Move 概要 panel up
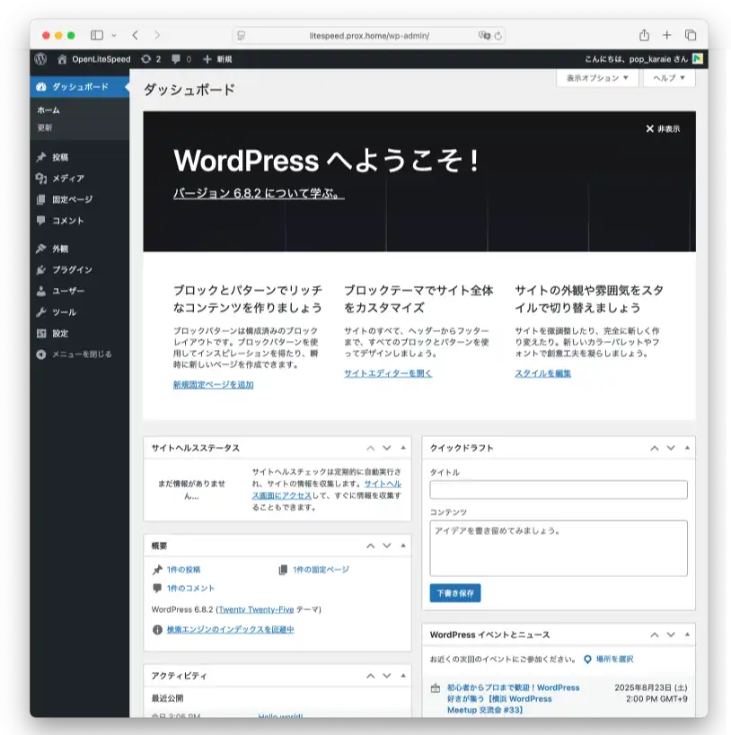The height and width of the screenshot is (735, 731). click(x=371, y=546)
